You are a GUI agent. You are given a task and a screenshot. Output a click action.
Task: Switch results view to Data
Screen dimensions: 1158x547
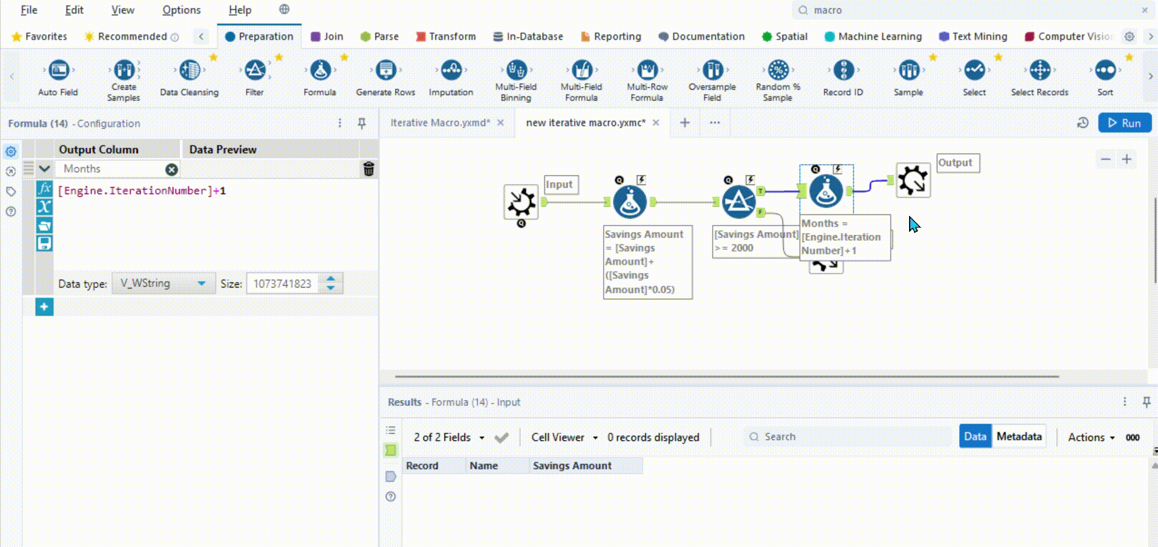(974, 436)
